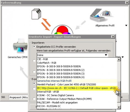Click the orange double arrows icon
The image size is (130, 112).
[x=46, y=24]
